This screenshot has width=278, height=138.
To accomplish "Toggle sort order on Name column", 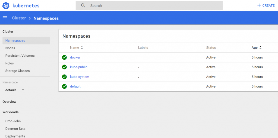I will click(x=82, y=48).
